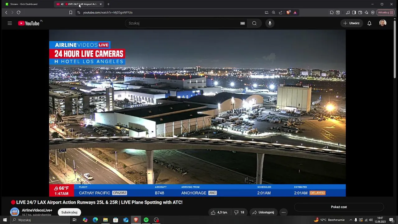Click the system tray microphone icon

tap(356, 220)
